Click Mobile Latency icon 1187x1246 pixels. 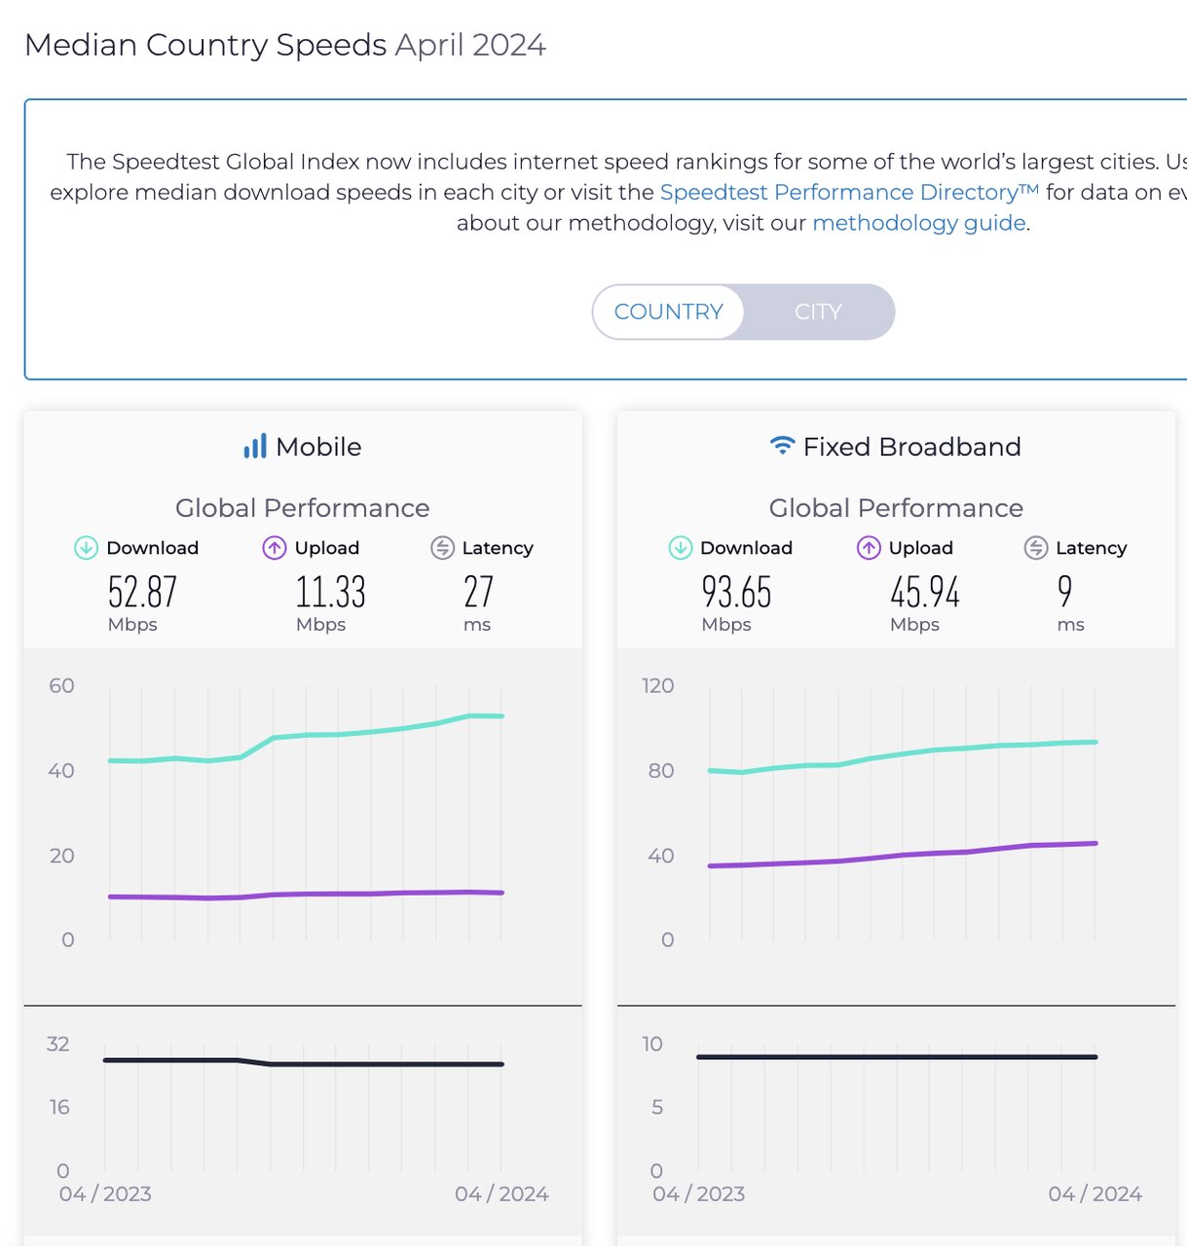pyautogui.click(x=442, y=548)
